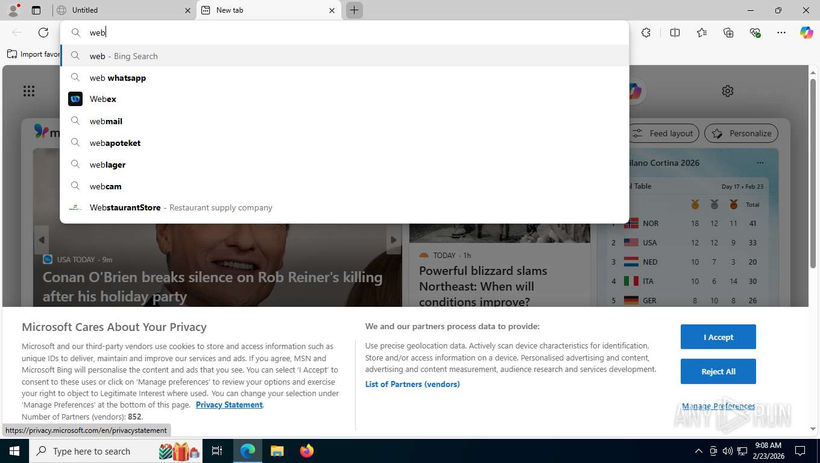Open notification center icon
Viewport: 820px width, 463px height.
point(800,451)
